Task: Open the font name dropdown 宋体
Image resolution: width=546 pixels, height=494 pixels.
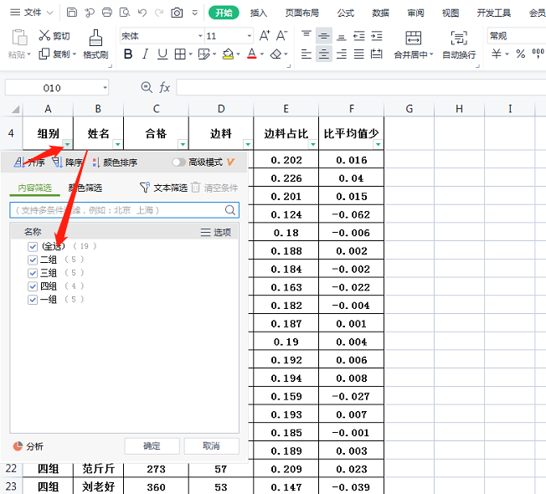Action: [200, 36]
